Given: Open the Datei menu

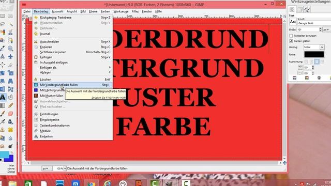Looking at the screenshot, I should click(x=27, y=11).
